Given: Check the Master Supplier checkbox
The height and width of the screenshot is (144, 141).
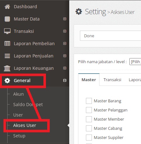Looking at the screenshot, I should [89, 137].
